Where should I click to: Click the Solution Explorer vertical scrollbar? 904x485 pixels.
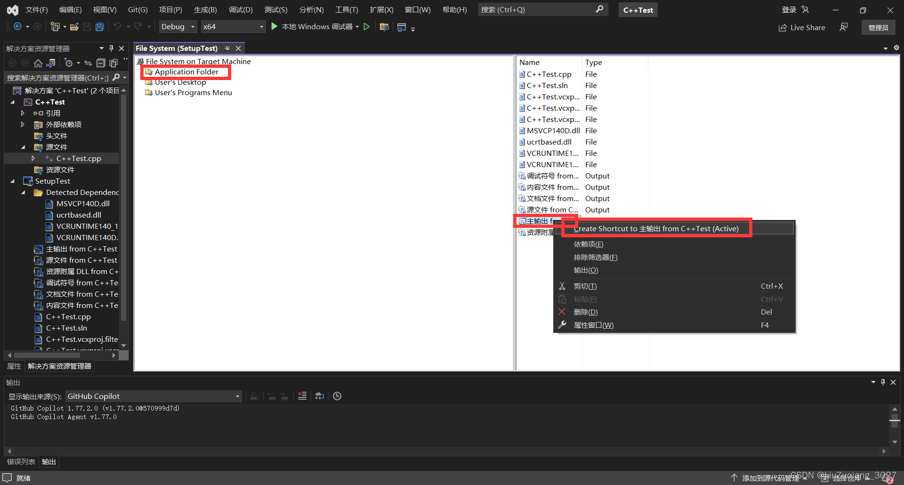pos(124,207)
